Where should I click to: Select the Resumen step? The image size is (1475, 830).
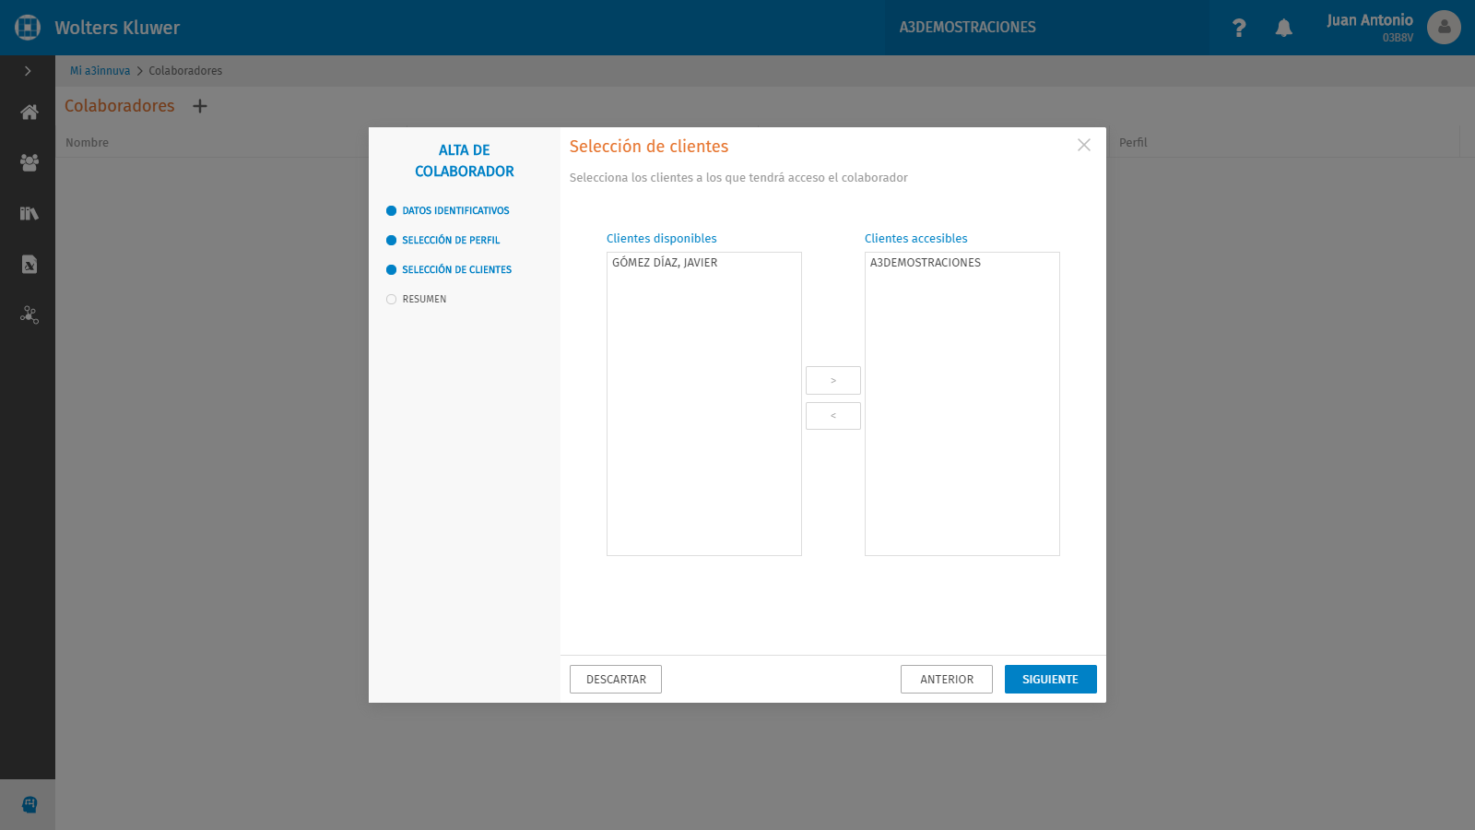point(417,300)
